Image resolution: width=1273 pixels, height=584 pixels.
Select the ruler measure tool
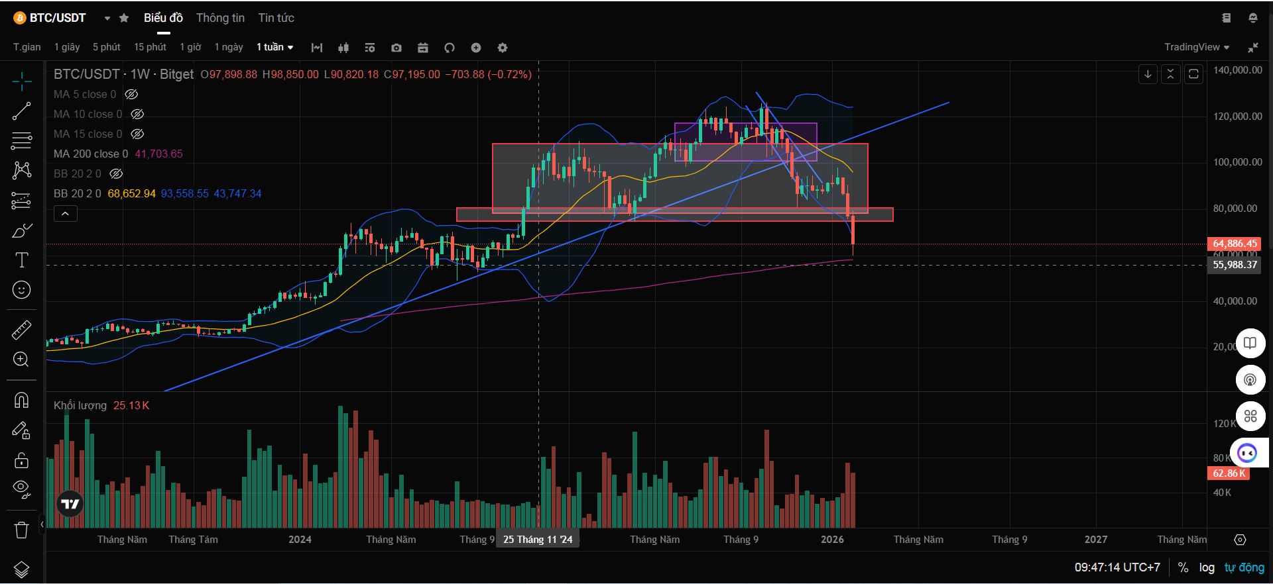21,330
